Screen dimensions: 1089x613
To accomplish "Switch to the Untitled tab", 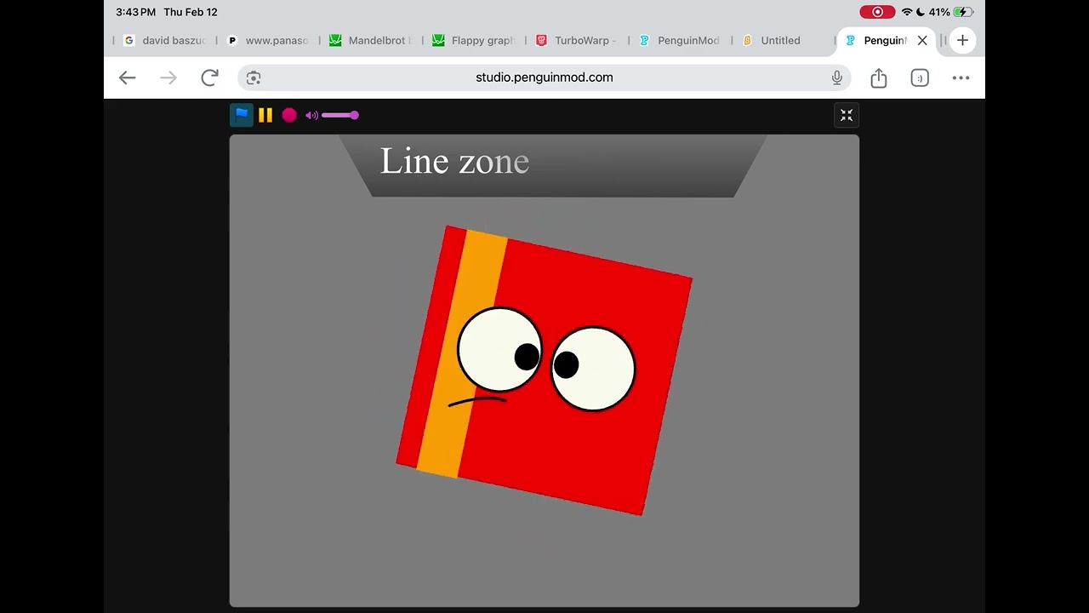I will tap(782, 40).
